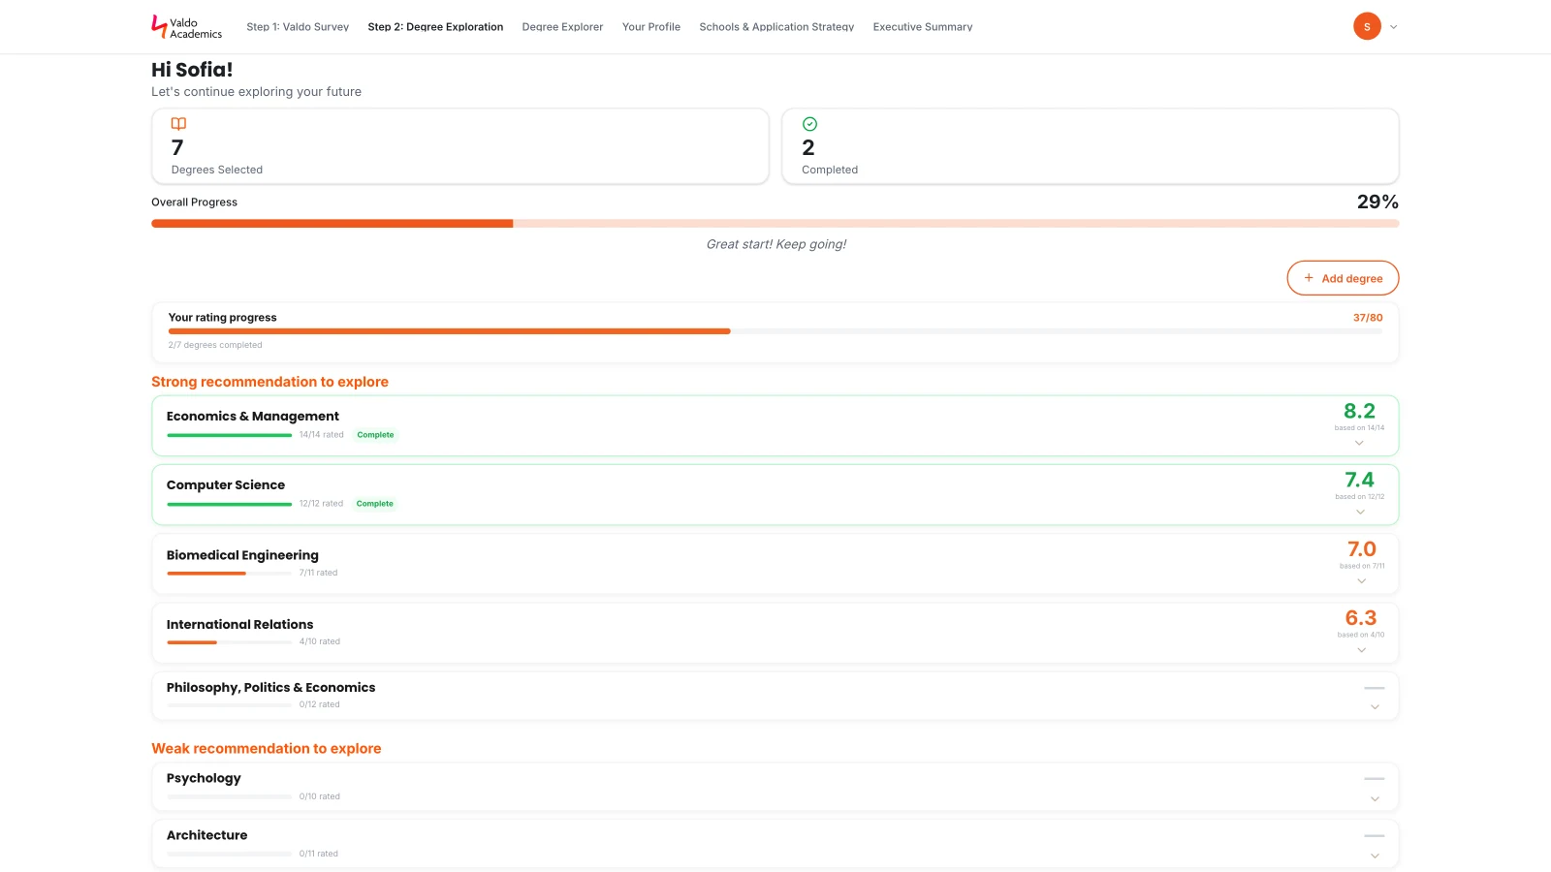
Task: Click the Strong recommendation to explore heading
Action: (269, 382)
